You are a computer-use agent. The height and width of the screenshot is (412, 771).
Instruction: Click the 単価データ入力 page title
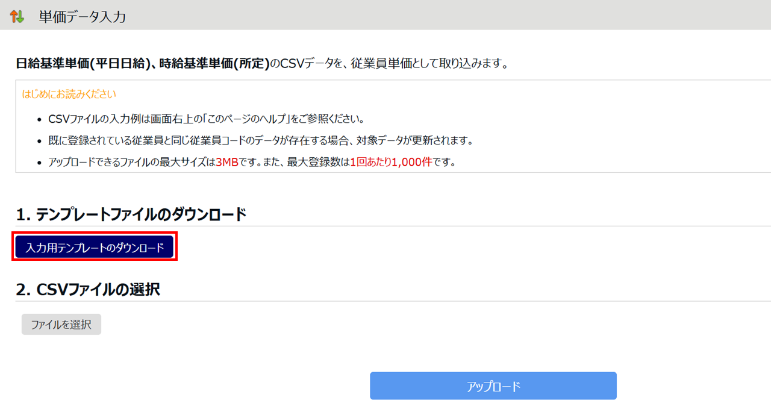(x=83, y=16)
